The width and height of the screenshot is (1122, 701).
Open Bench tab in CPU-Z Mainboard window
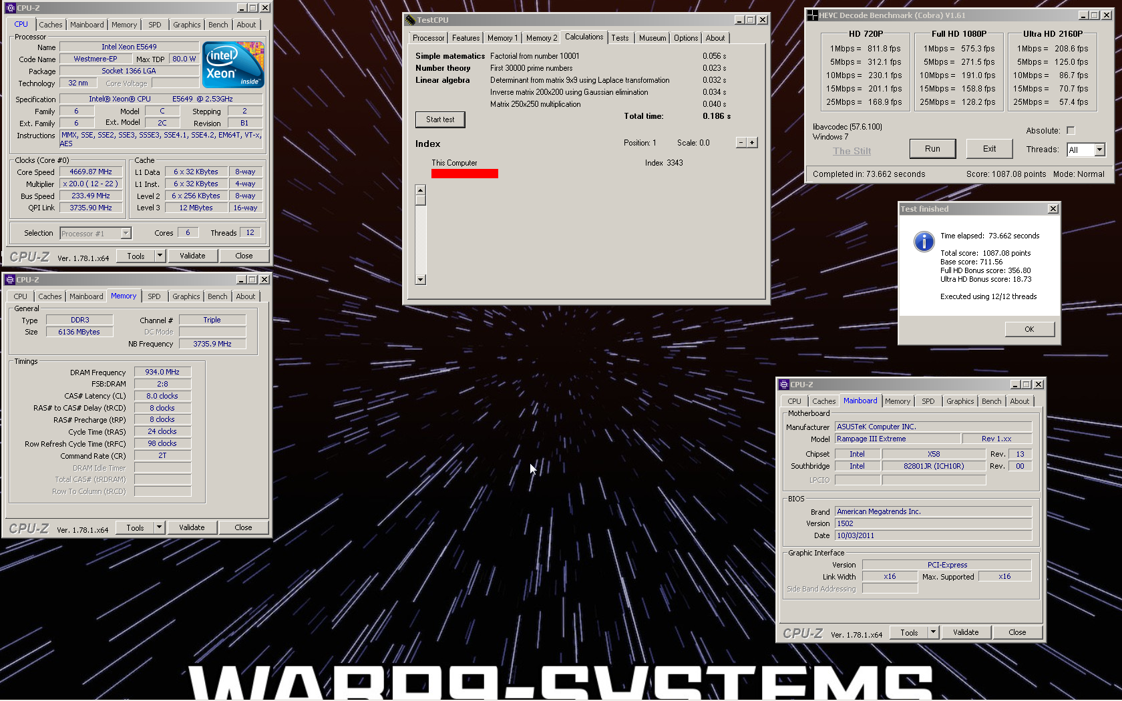click(x=992, y=401)
